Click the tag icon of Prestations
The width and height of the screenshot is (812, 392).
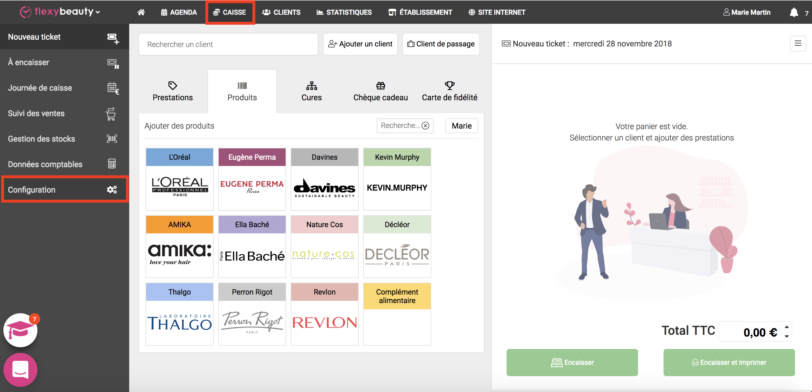pyautogui.click(x=173, y=85)
